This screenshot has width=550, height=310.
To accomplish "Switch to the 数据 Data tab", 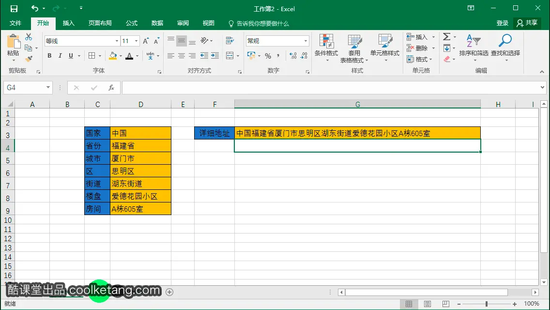I will pyautogui.click(x=157, y=23).
